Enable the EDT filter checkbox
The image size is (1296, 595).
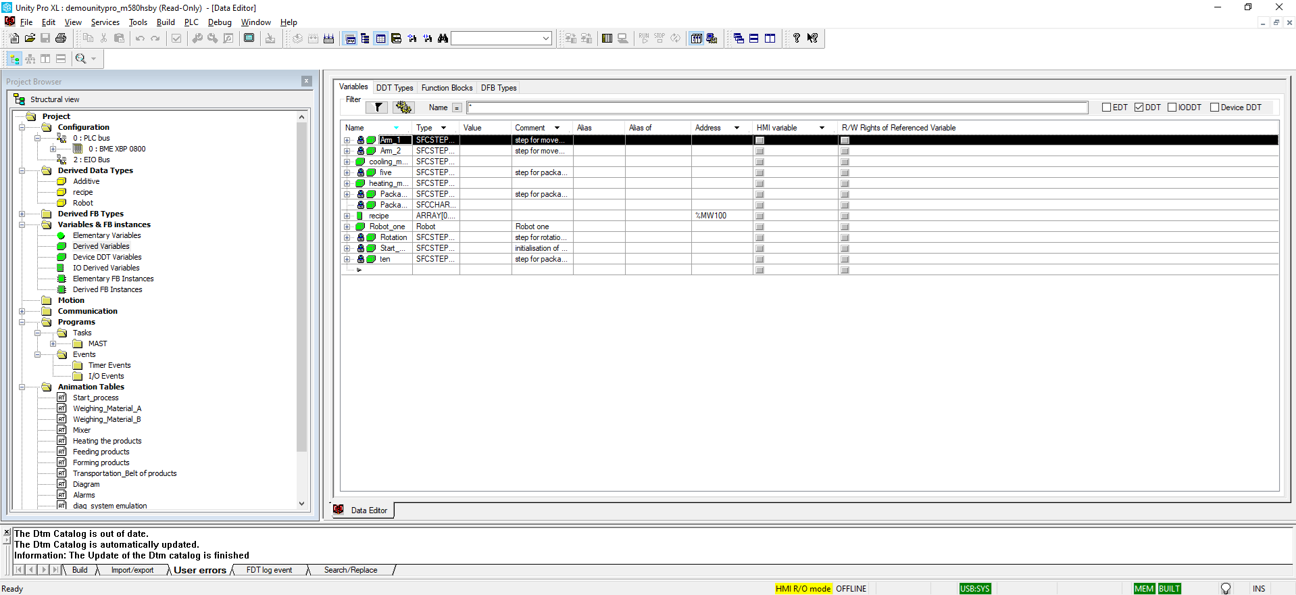[x=1106, y=108]
